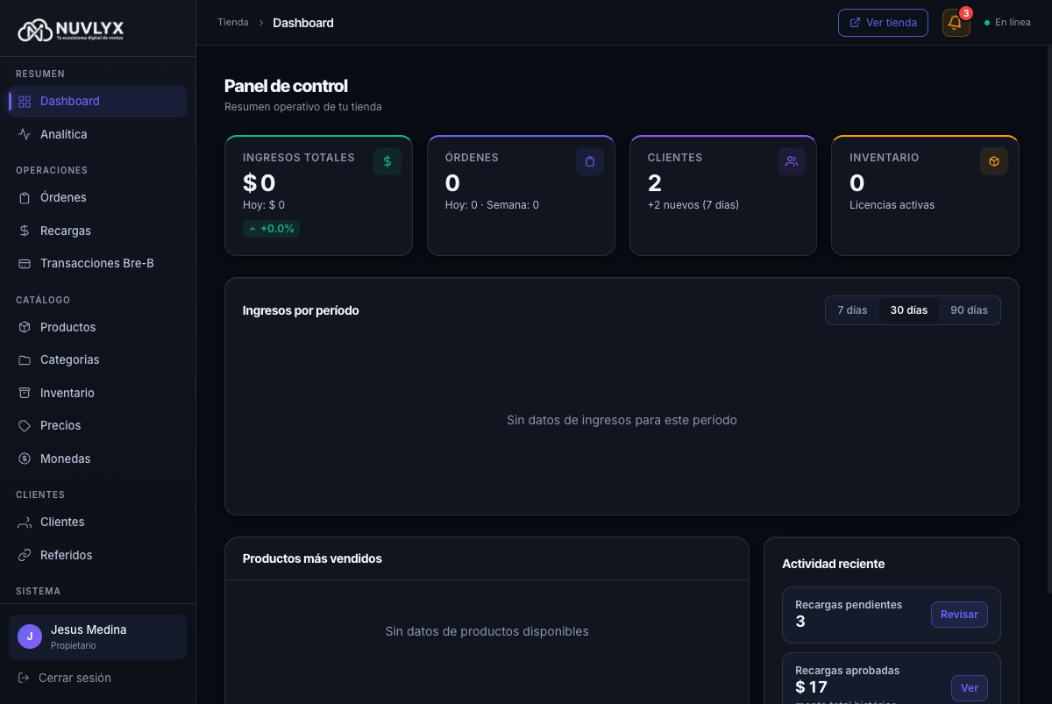Open the Referidos sidebar item

tap(66, 555)
